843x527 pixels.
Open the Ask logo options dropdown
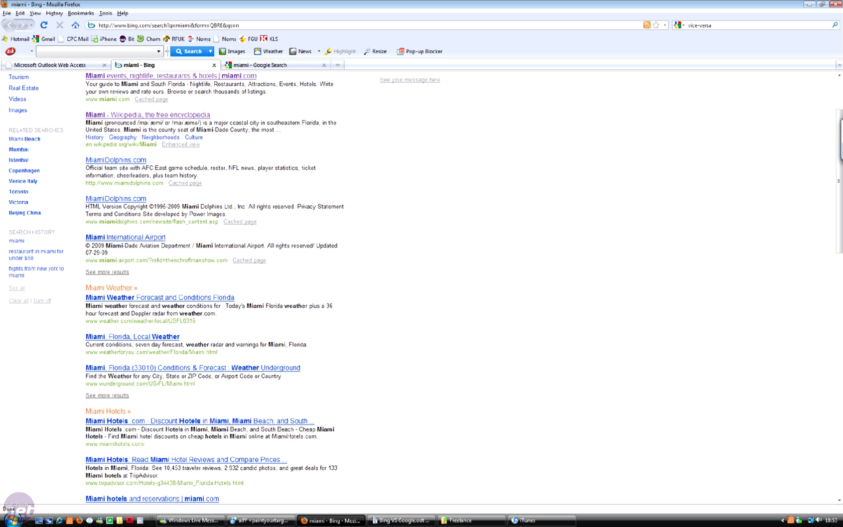[x=32, y=51]
